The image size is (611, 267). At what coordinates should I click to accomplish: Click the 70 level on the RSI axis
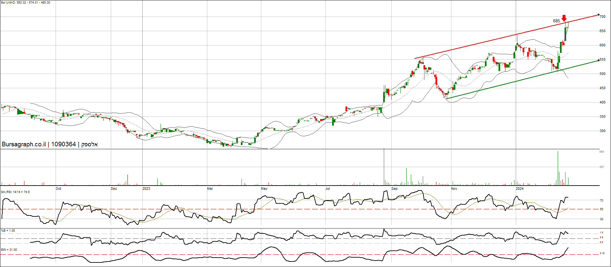coord(602,200)
